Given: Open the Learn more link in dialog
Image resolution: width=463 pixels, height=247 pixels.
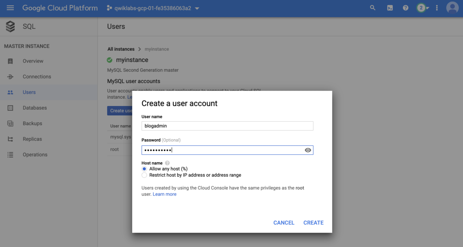Looking at the screenshot, I should tap(164, 194).
